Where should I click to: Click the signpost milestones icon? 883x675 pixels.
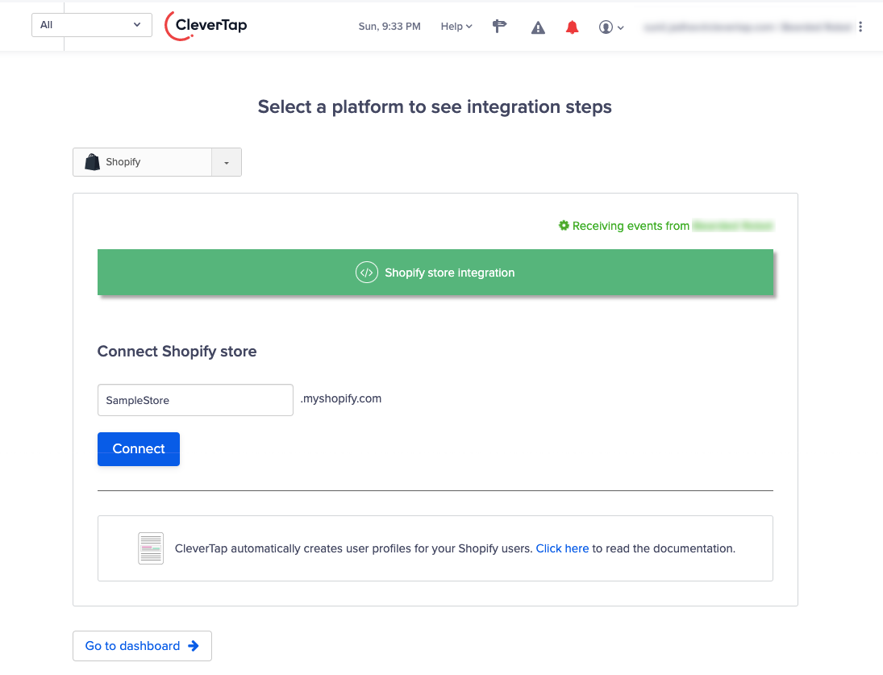[499, 27]
